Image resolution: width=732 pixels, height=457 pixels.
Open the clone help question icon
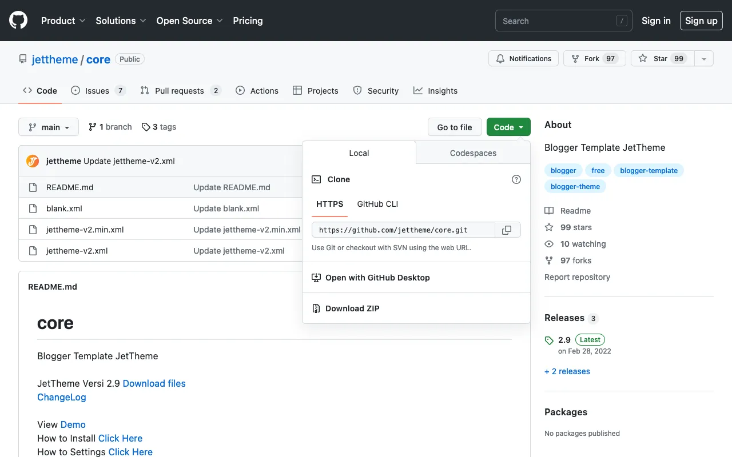[516, 179]
